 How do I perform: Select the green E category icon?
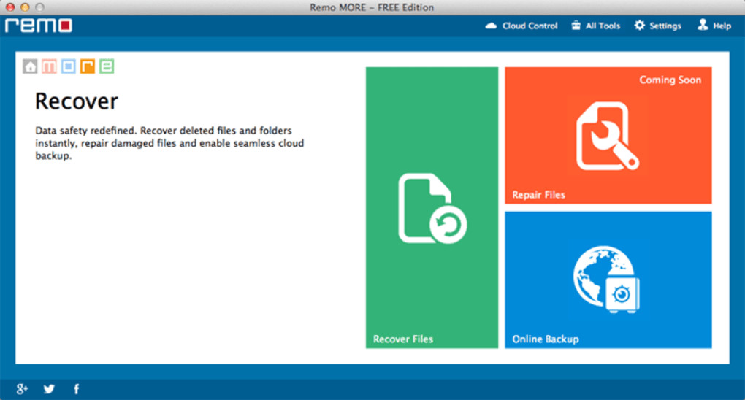coord(107,66)
